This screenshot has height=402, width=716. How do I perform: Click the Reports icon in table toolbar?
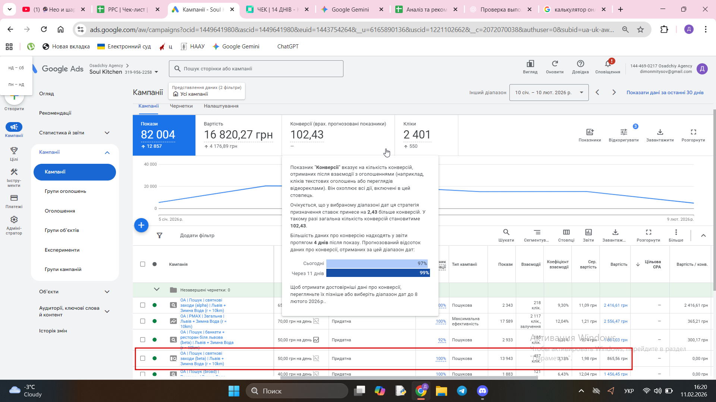588,233
